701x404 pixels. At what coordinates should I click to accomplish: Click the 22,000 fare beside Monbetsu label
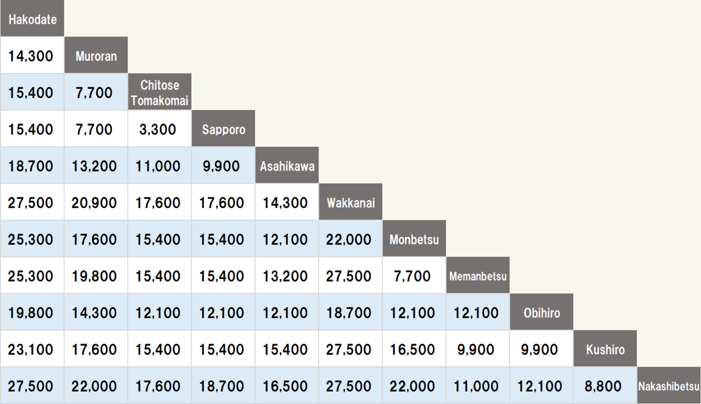348,239
